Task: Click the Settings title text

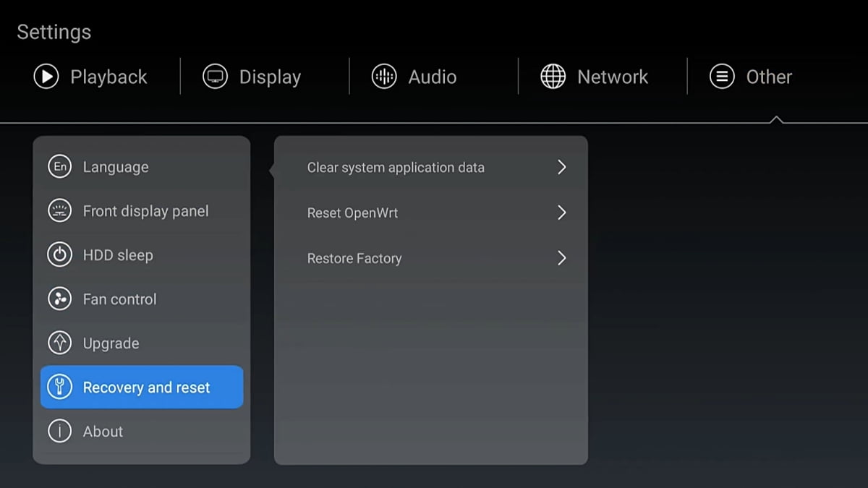Action: (54, 33)
